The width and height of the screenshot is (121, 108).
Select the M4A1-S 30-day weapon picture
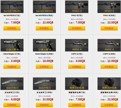pos(109,7)
